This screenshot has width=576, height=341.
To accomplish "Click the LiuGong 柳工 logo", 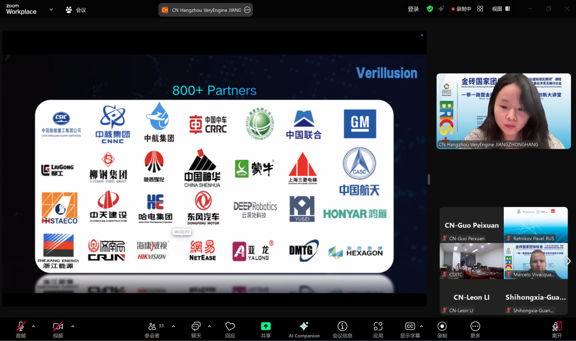I will pos(57,170).
